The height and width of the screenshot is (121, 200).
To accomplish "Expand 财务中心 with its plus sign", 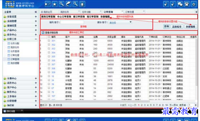I will coord(36,92).
